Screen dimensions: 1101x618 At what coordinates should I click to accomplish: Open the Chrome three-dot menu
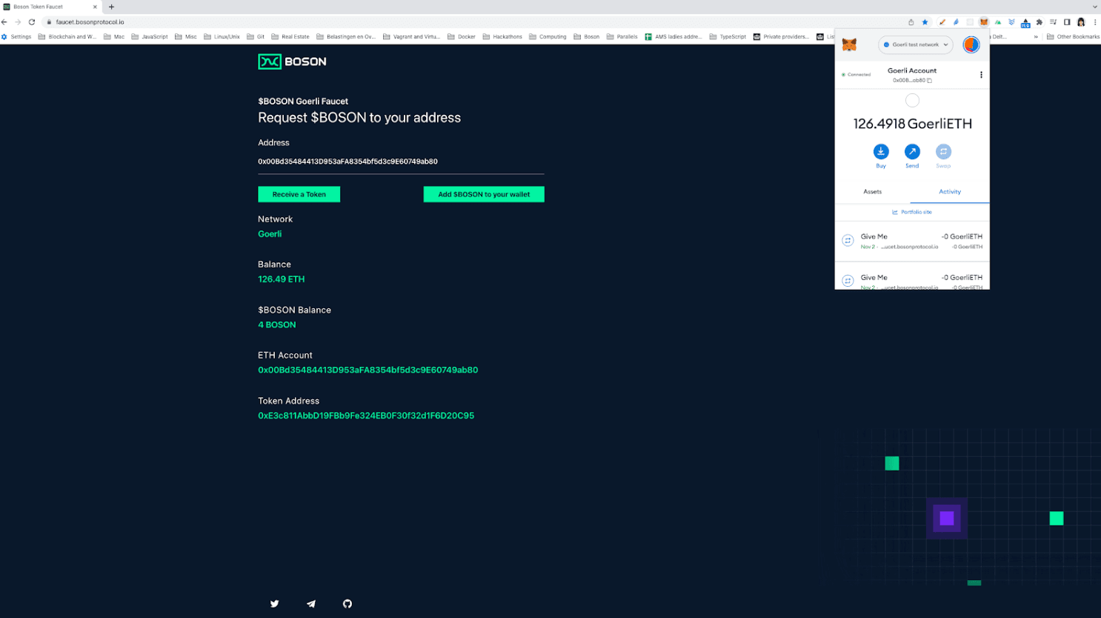pyautogui.click(x=1095, y=22)
